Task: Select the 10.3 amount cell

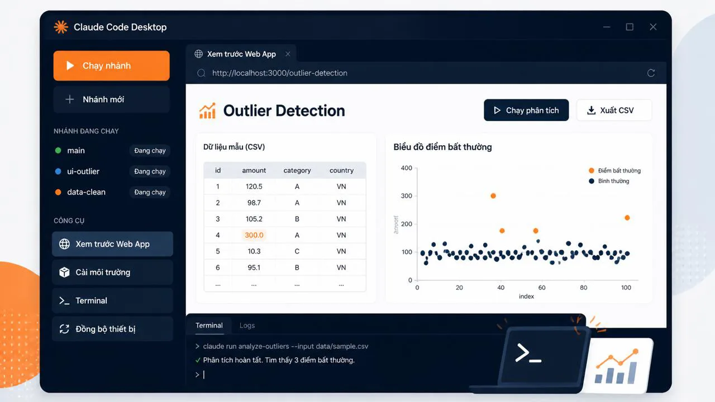Action: click(x=254, y=251)
